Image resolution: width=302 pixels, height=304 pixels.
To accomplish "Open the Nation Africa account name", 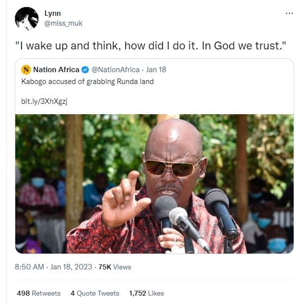I will pyautogui.click(x=56, y=70).
